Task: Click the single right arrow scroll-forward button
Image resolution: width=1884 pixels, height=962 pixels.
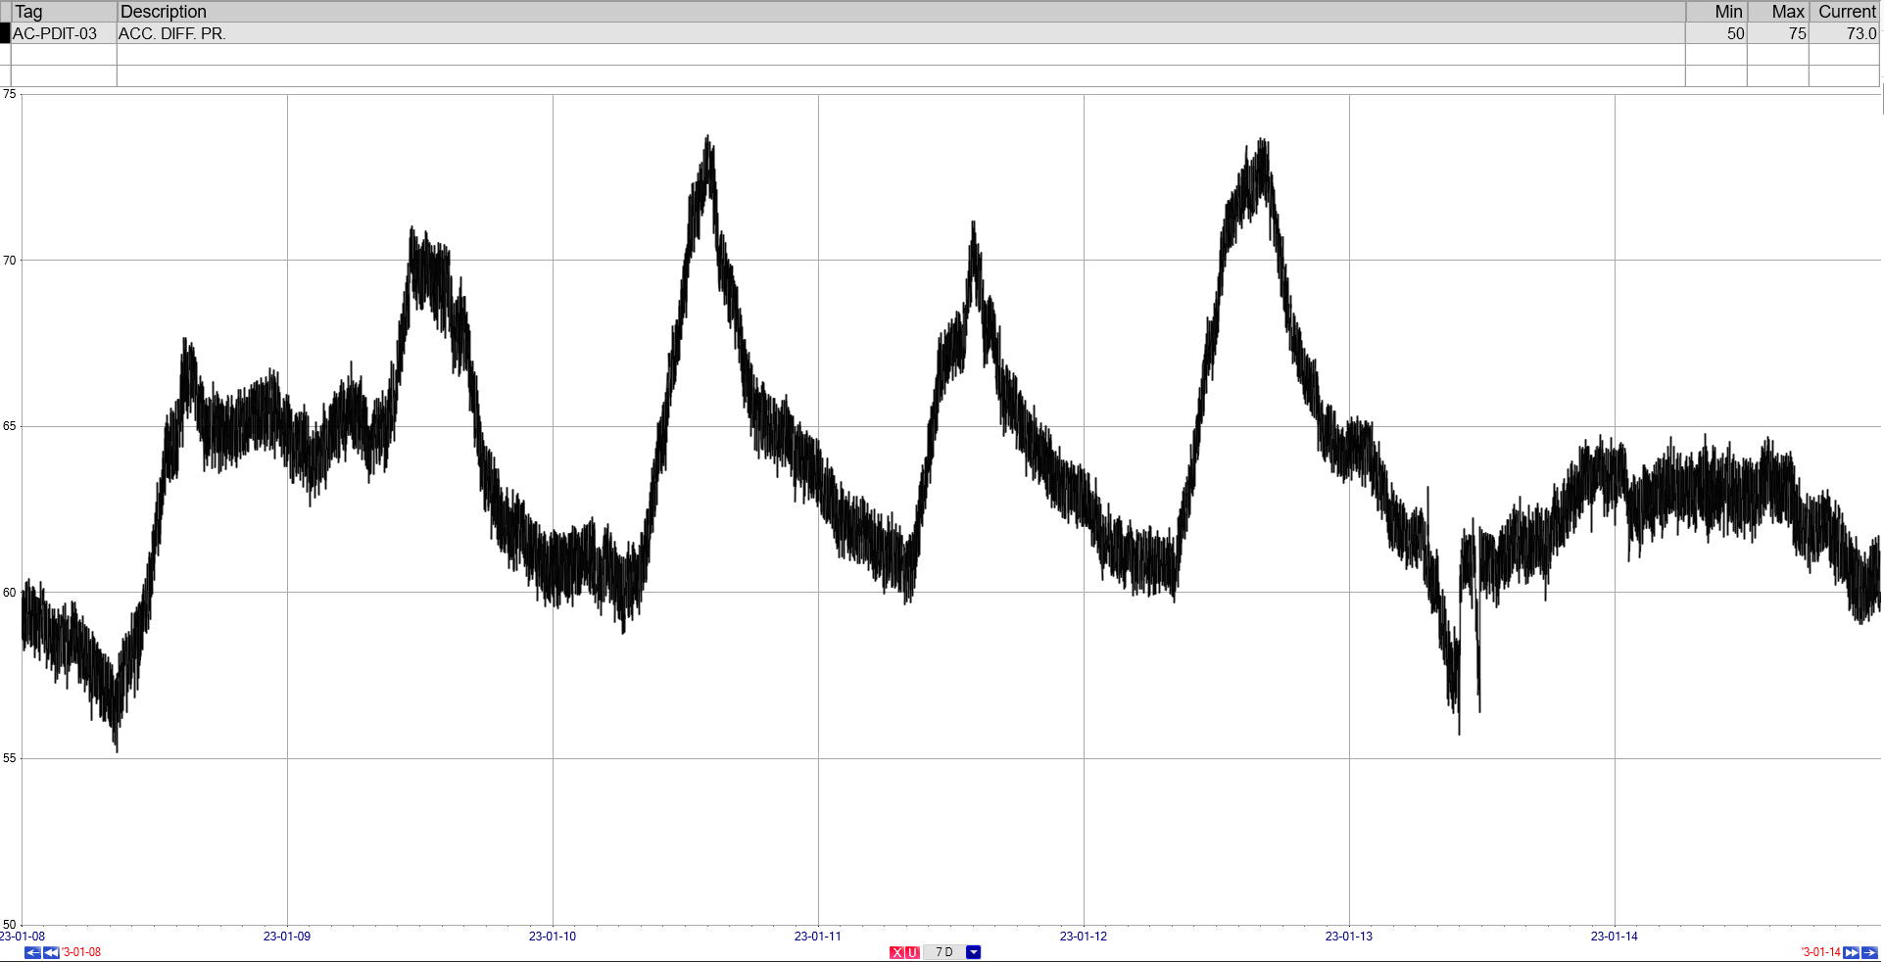Action: (x=1869, y=952)
